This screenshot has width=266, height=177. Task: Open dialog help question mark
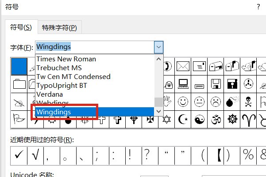click(258, 7)
